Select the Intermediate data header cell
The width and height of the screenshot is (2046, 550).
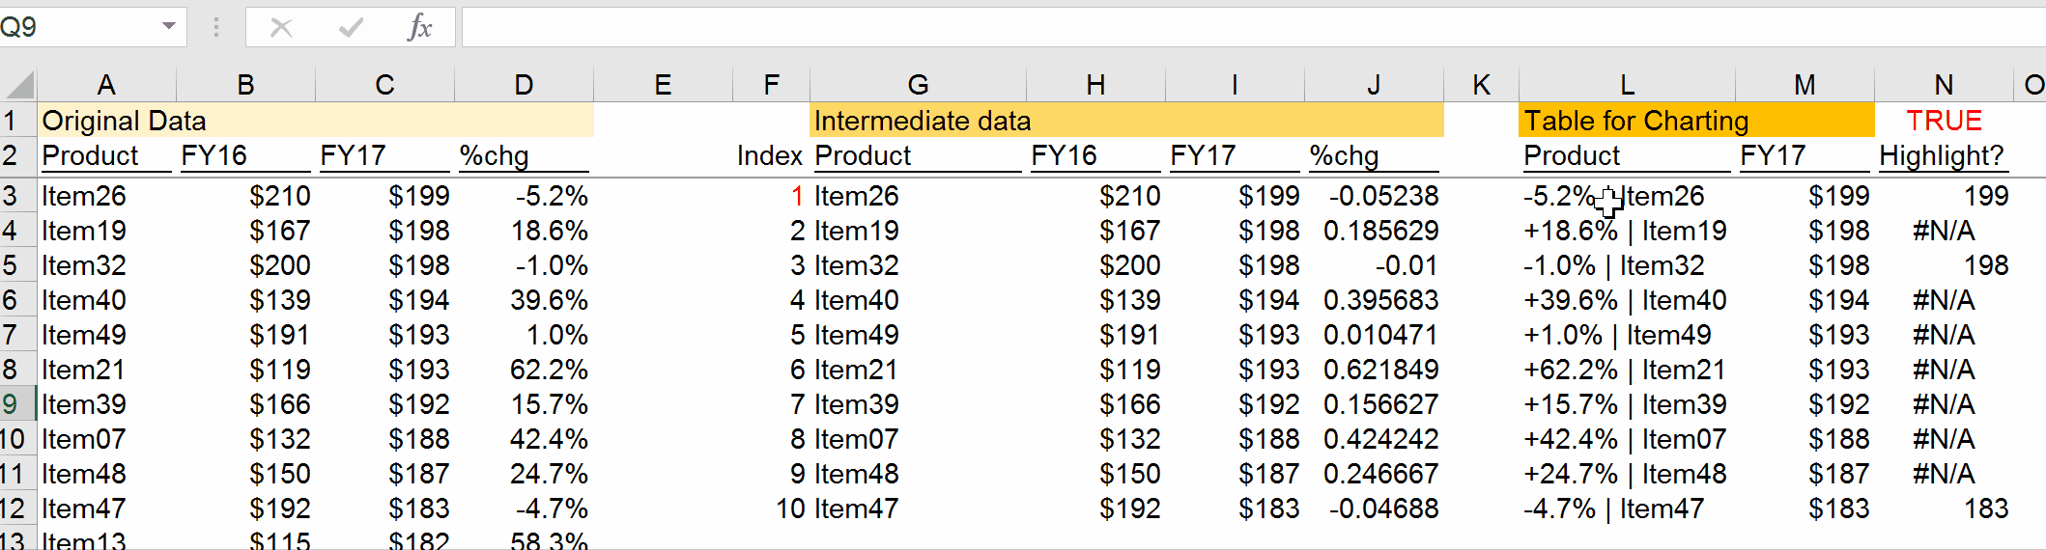pos(922,121)
